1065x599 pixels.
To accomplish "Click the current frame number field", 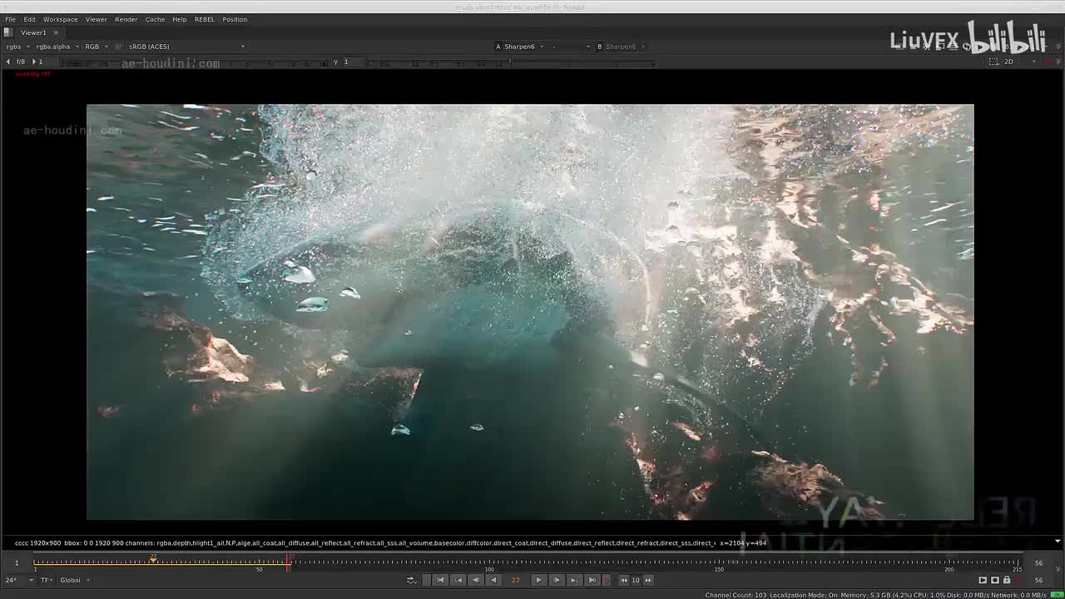I will [x=516, y=580].
